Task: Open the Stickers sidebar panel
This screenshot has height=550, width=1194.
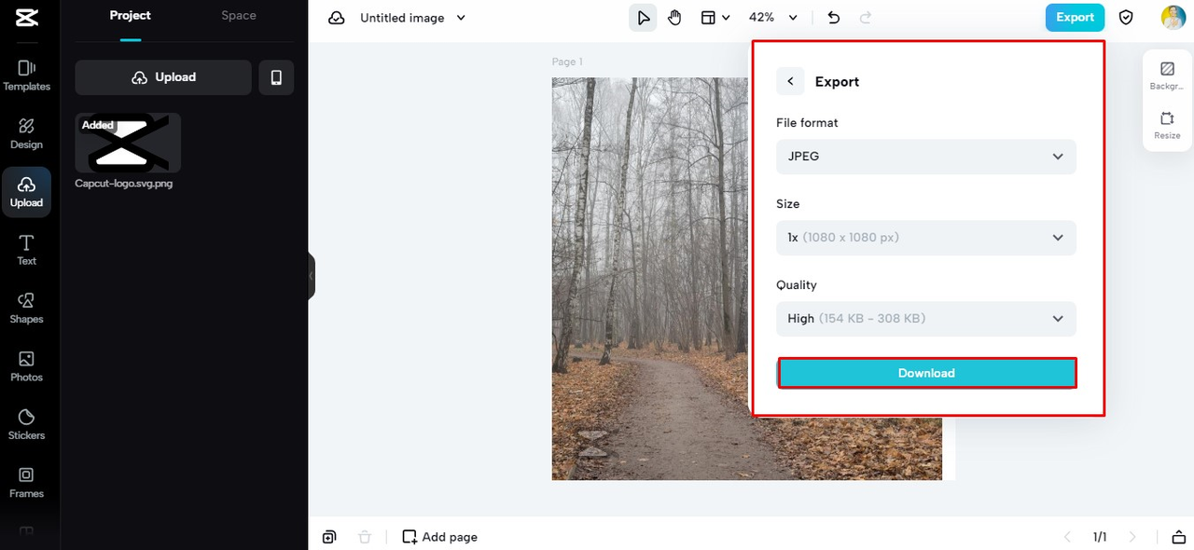Action: click(x=26, y=425)
